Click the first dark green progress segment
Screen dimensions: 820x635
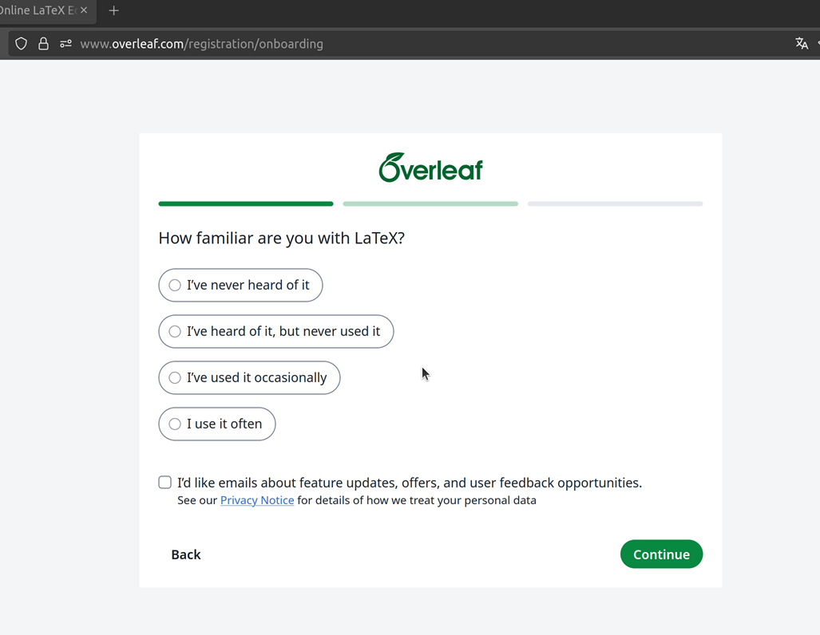[246, 204]
